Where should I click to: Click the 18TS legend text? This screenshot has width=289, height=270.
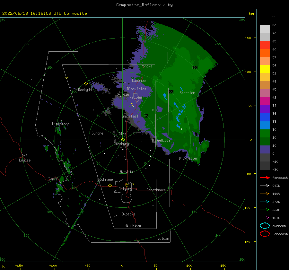pyautogui.click(x=276, y=218)
